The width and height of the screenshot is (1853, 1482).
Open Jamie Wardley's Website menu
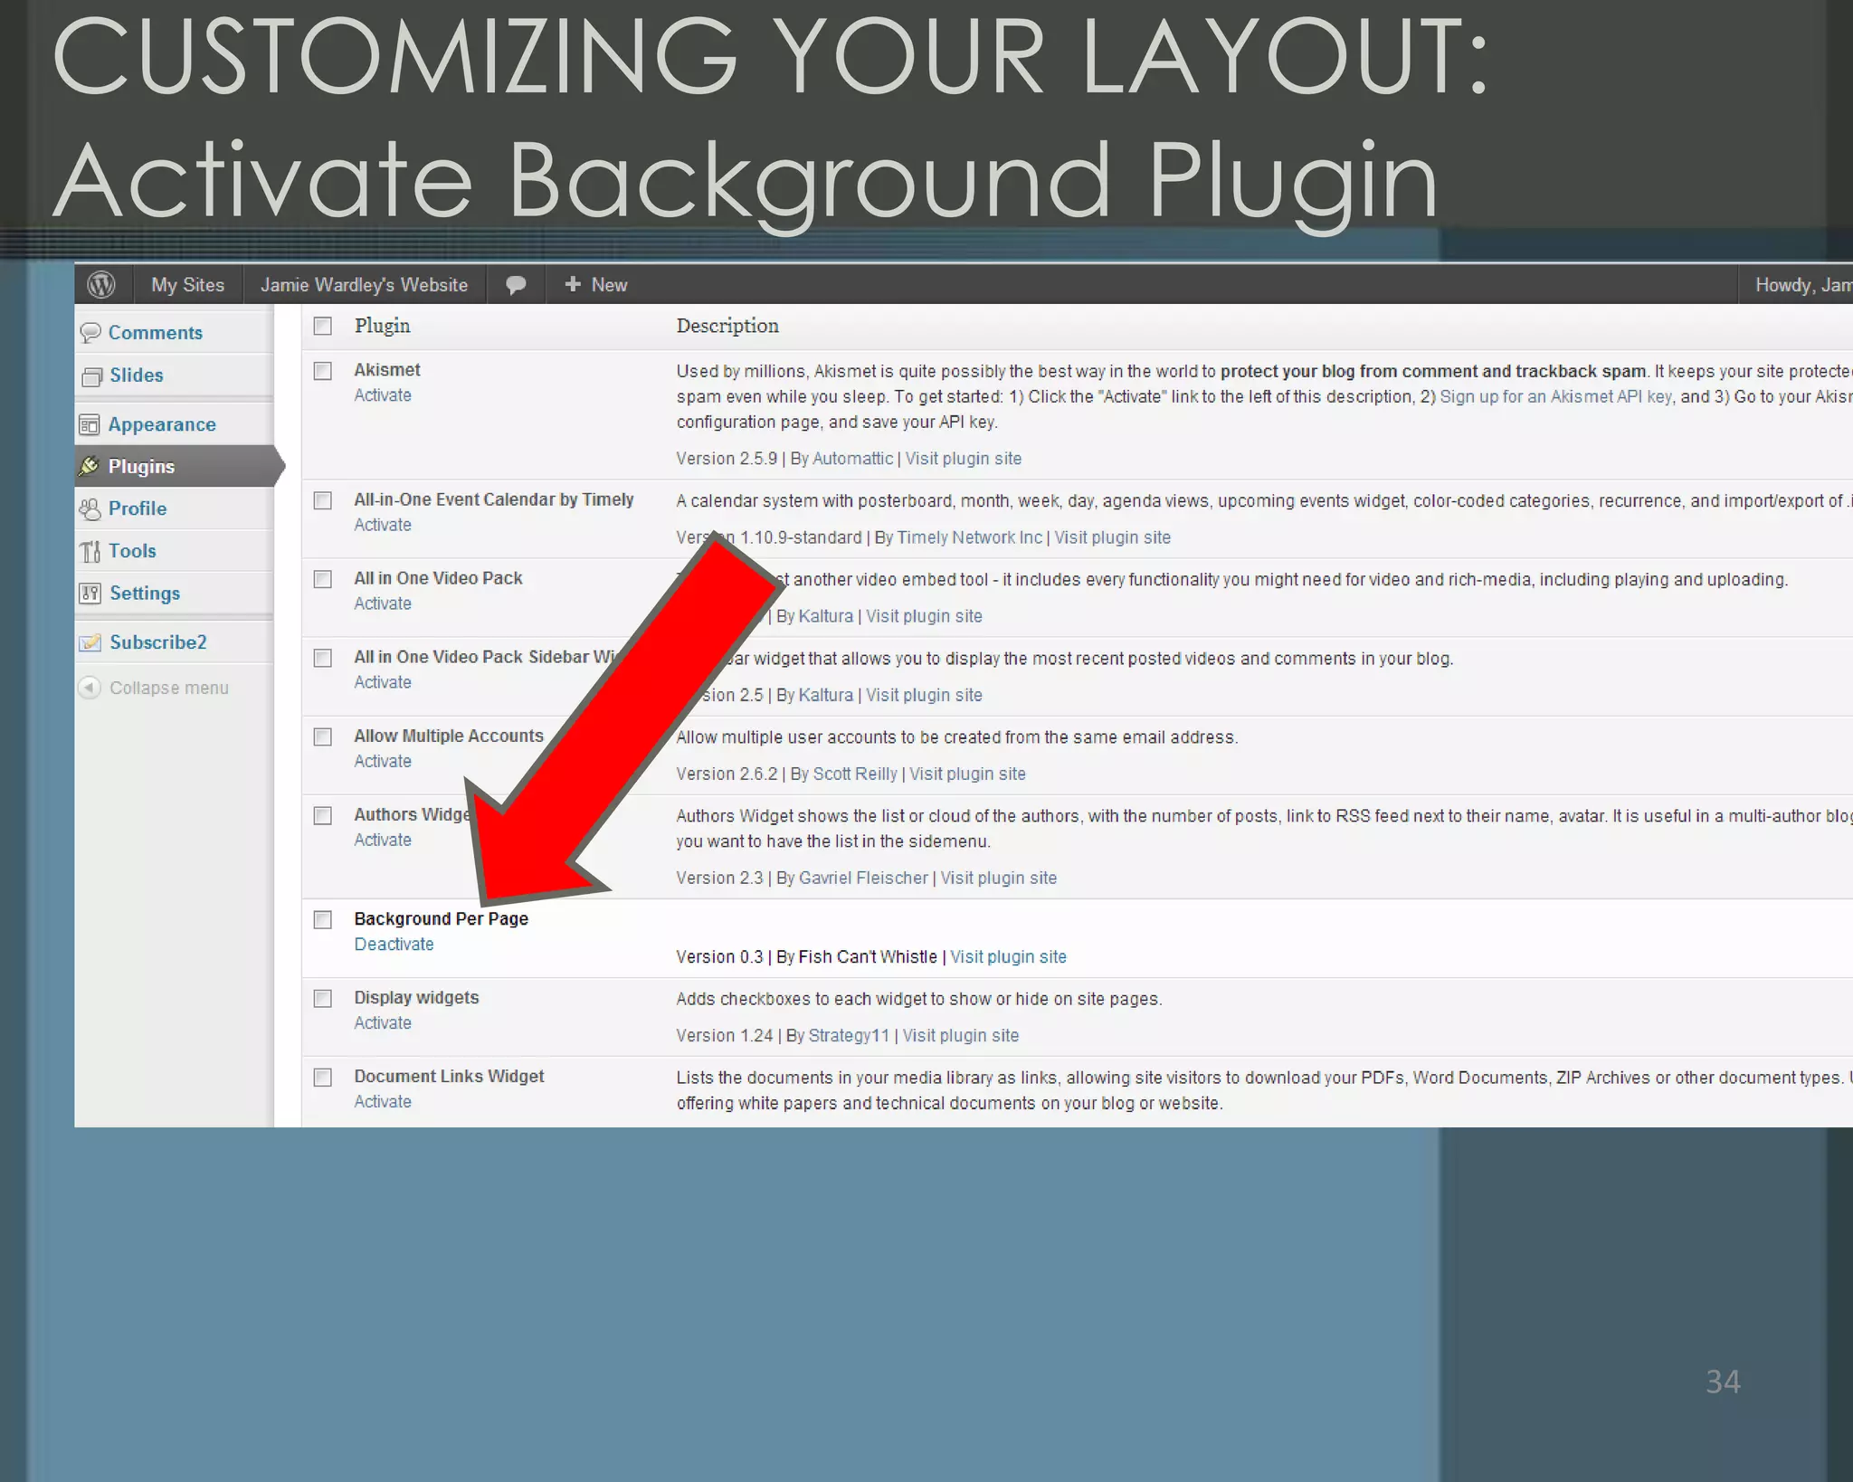point(365,285)
